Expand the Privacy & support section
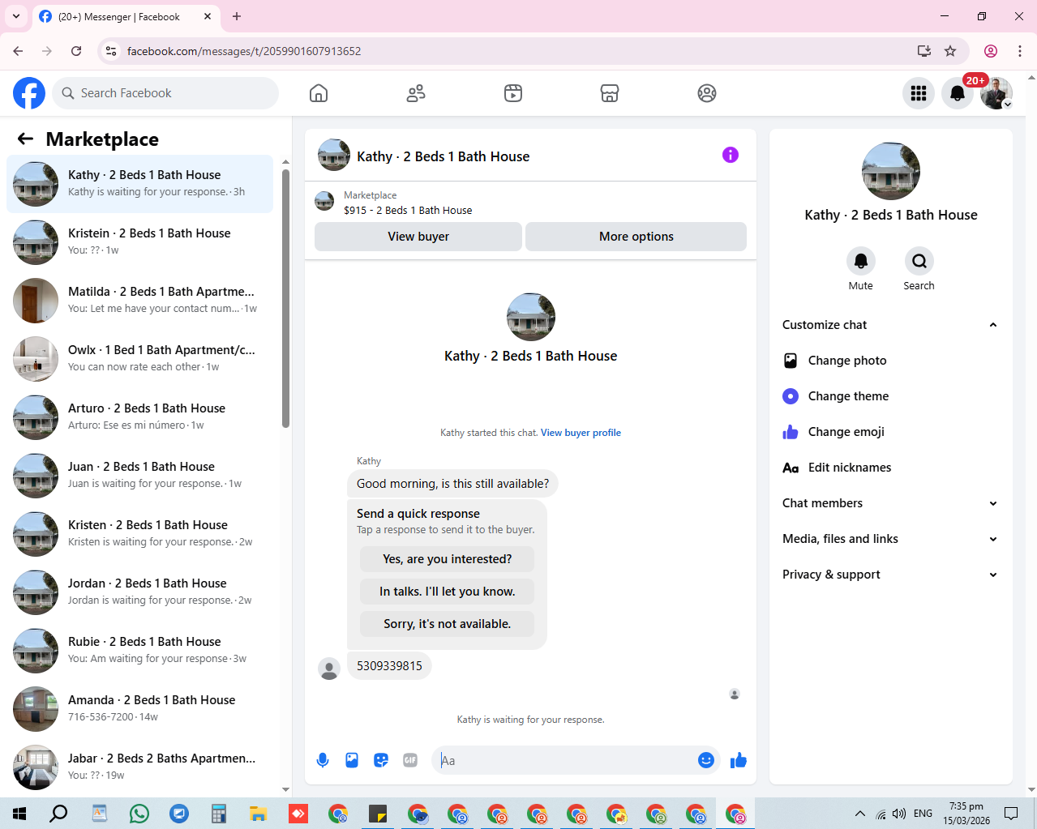The image size is (1037, 829). [x=890, y=575]
